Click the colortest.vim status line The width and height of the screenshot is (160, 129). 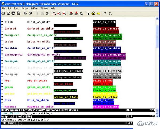click(x=78, y=110)
